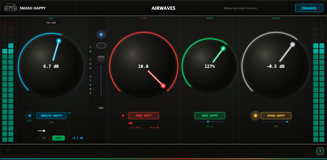Enable the PRE-TAME option
327x160 pixels.
coord(51,23)
